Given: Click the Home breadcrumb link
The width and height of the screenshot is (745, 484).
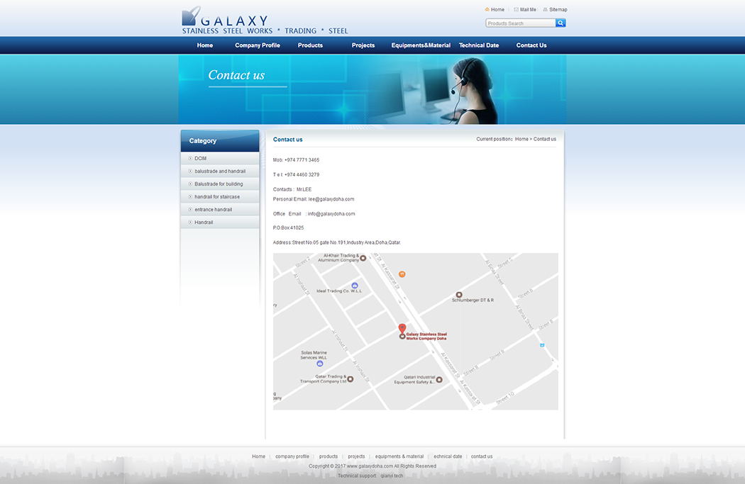Looking at the screenshot, I should (x=521, y=139).
